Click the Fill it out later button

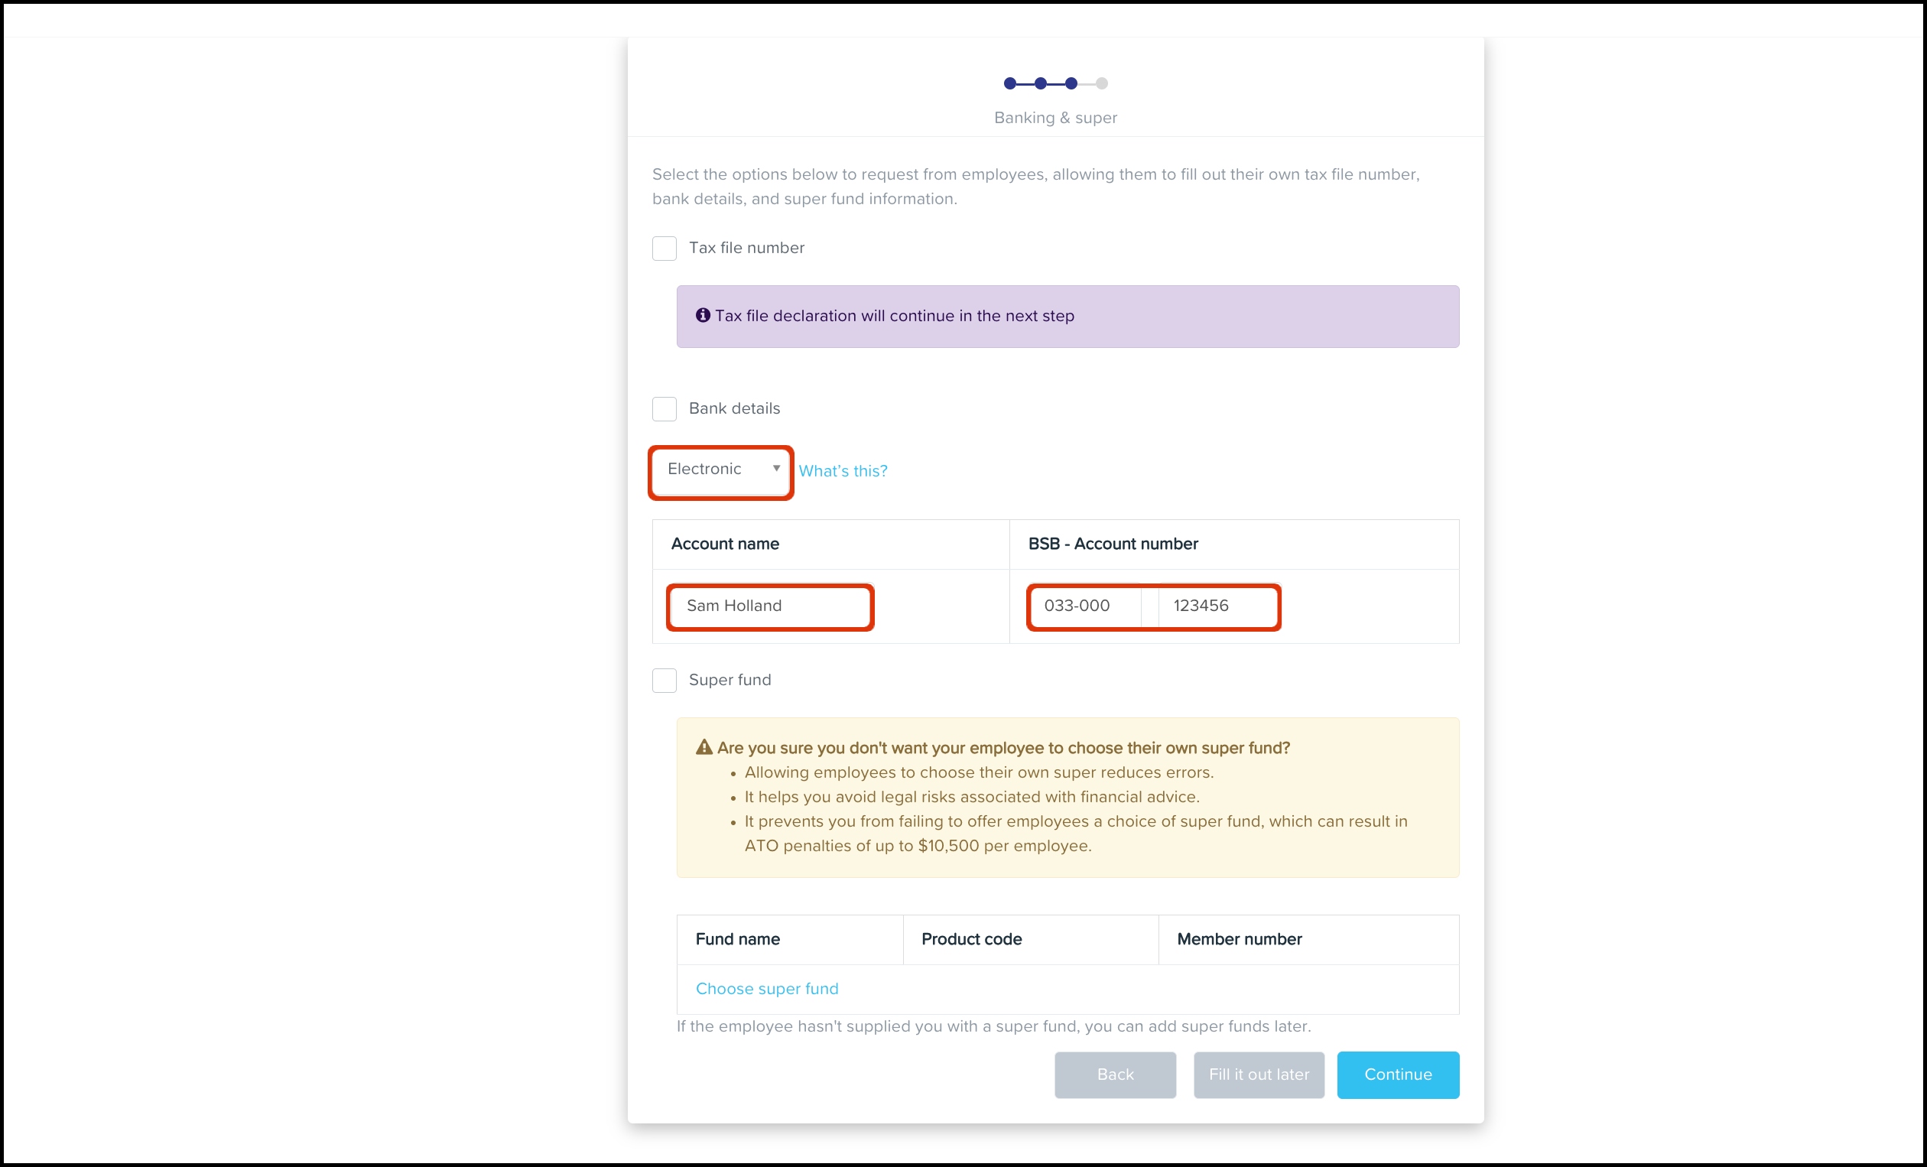pyautogui.click(x=1259, y=1074)
